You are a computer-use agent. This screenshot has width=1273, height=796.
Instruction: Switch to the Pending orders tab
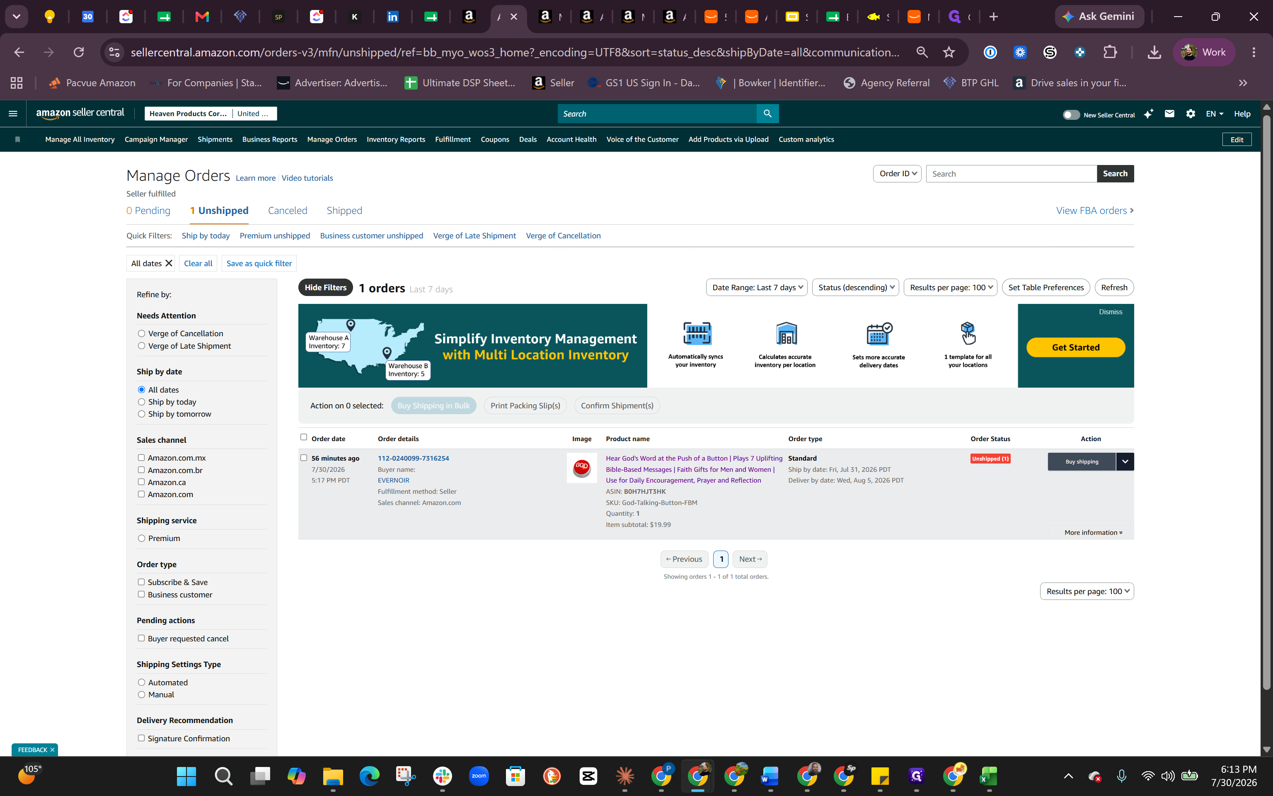click(x=148, y=211)
